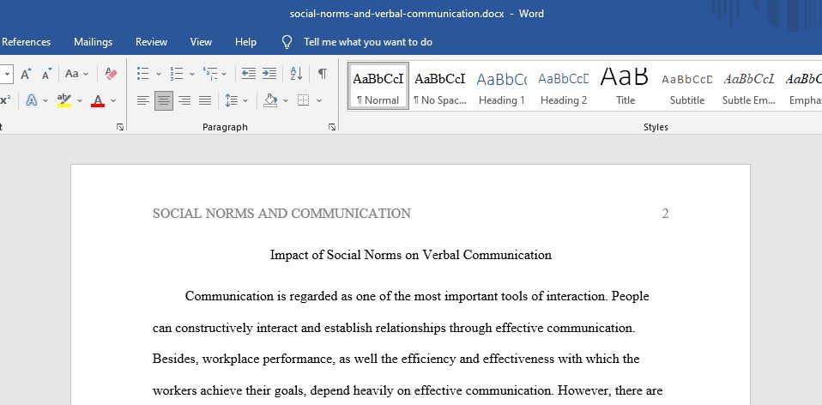Click header text SOCIAL NORMS AND COMMUNICATION
This screenshot has width=822, height=405.
[x=281, y=214]
